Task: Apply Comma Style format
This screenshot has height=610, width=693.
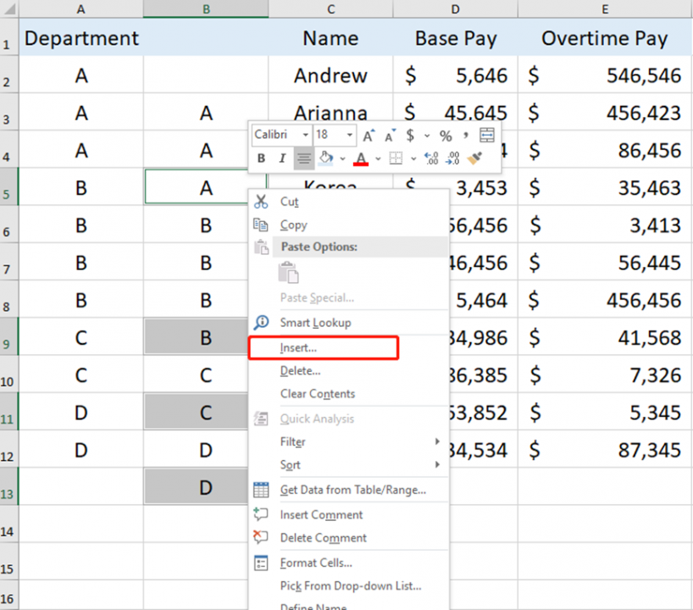Action: tap(465, 136)
